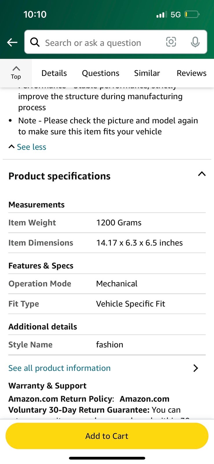The width and height of the screenshot is (214, 464).
Task: Jump to Top with the up arrow
Action: pos(16,73)
